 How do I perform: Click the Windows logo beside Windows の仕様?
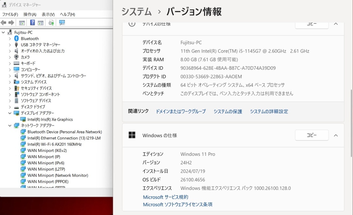(132, 135)
